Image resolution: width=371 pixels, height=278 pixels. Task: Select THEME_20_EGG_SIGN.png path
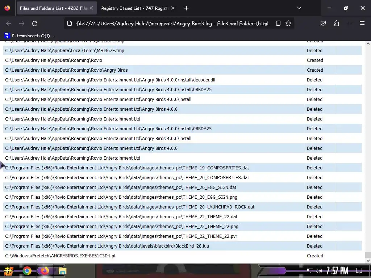point(121,197)
